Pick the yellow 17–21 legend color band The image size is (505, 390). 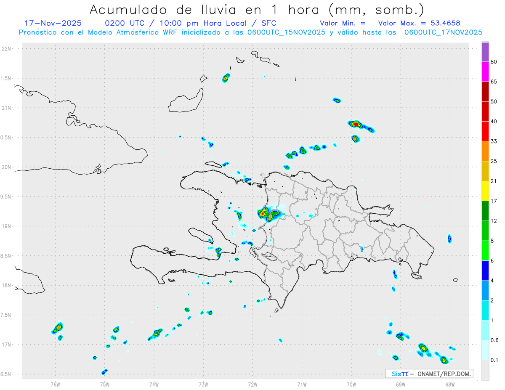[485, 191]
